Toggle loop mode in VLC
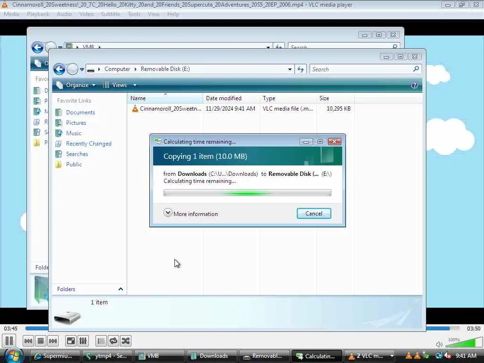 (113, 341)
